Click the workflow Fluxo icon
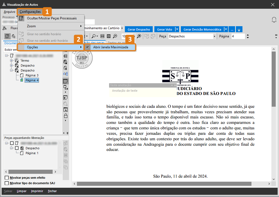Screen dimensions: 279x197 pyautogui.click(x=4, y=28)
